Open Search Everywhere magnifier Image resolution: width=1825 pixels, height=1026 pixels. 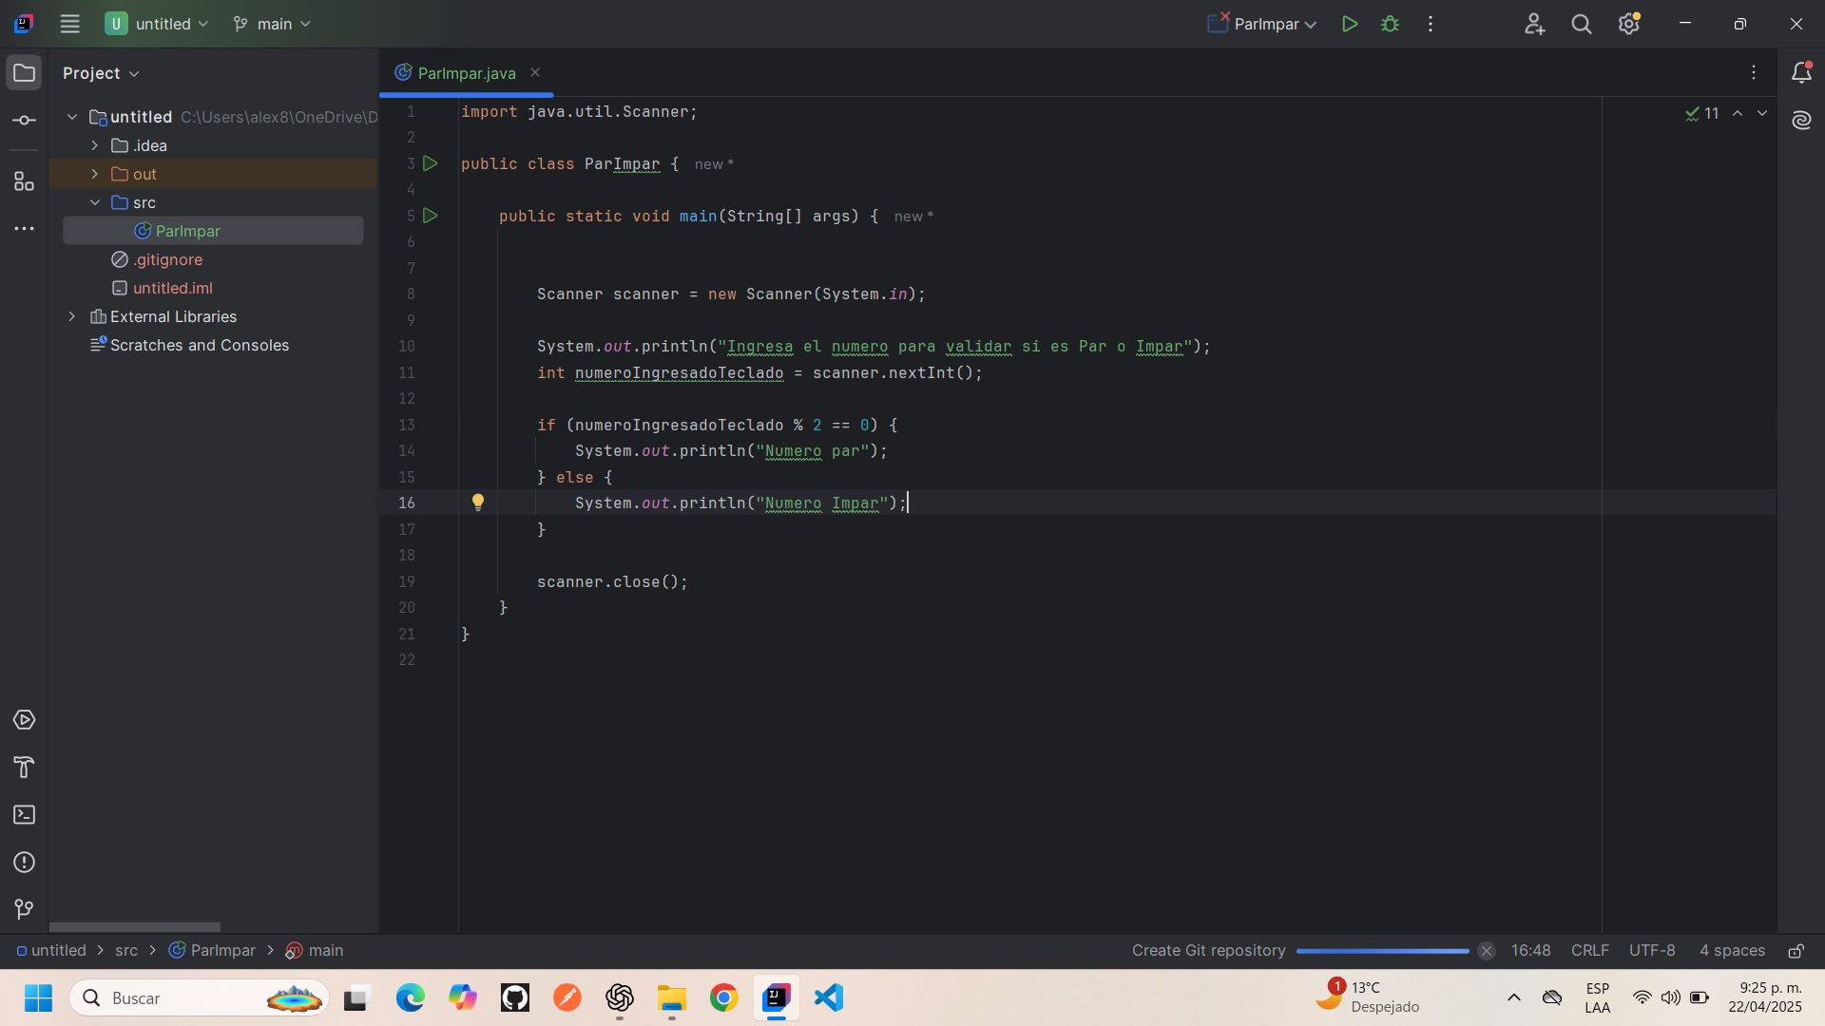[x=1582, y=24]
